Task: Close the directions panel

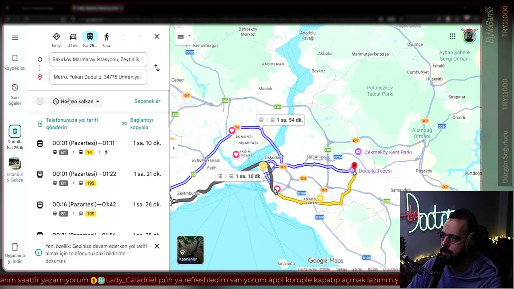Action: [157, 37]
